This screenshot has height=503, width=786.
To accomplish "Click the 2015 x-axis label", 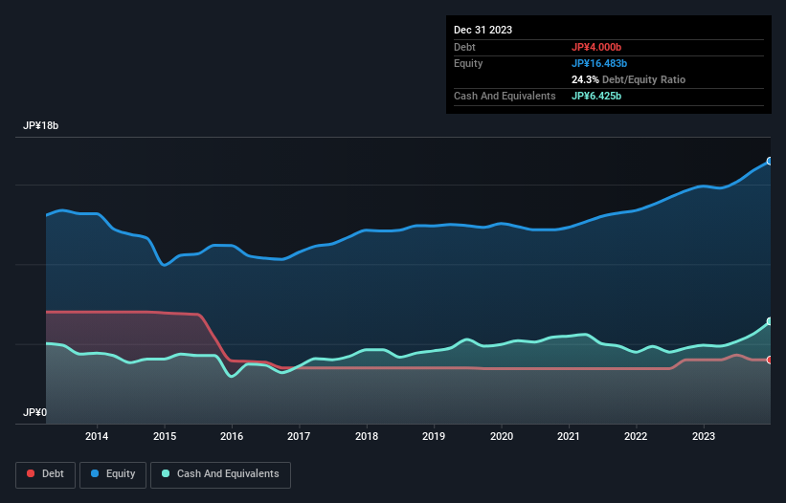I will (x=165, y=436).
